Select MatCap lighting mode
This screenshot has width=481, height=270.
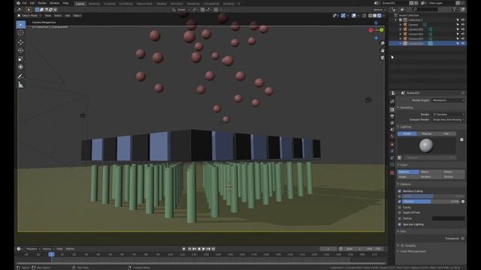click(x=426, y=133)
